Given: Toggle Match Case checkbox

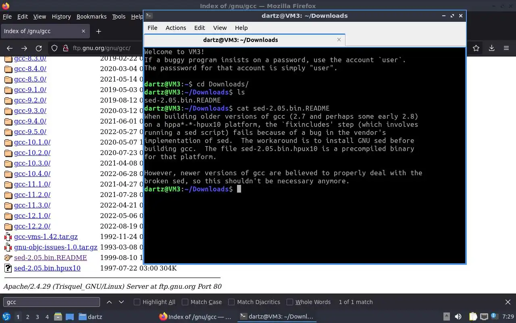Looking at the screenshot, I should (x=185, y=302).
